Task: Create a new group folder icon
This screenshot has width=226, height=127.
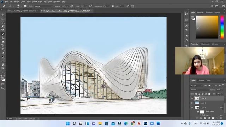Action: click(x=213, y=118)
